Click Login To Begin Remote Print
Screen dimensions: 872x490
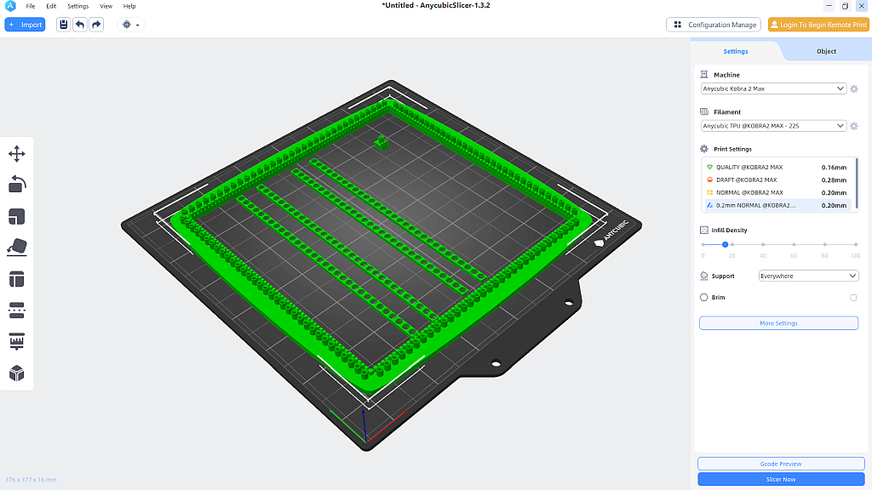[x=818, y=25]
